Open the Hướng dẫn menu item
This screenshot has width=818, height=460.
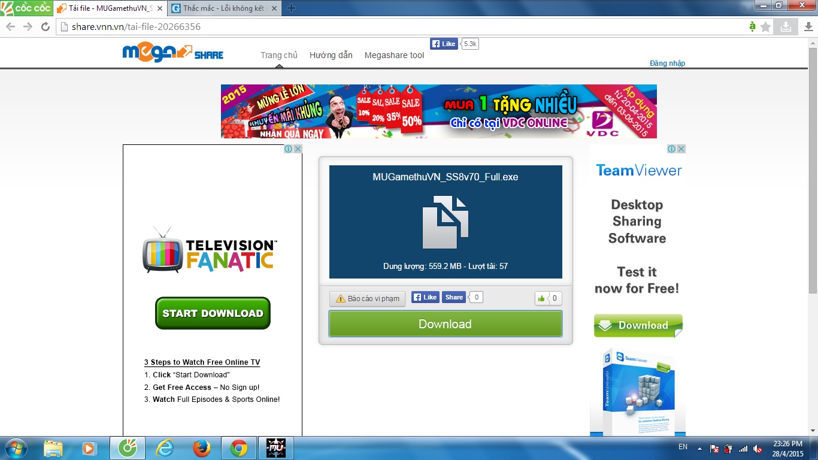(331, 55)
